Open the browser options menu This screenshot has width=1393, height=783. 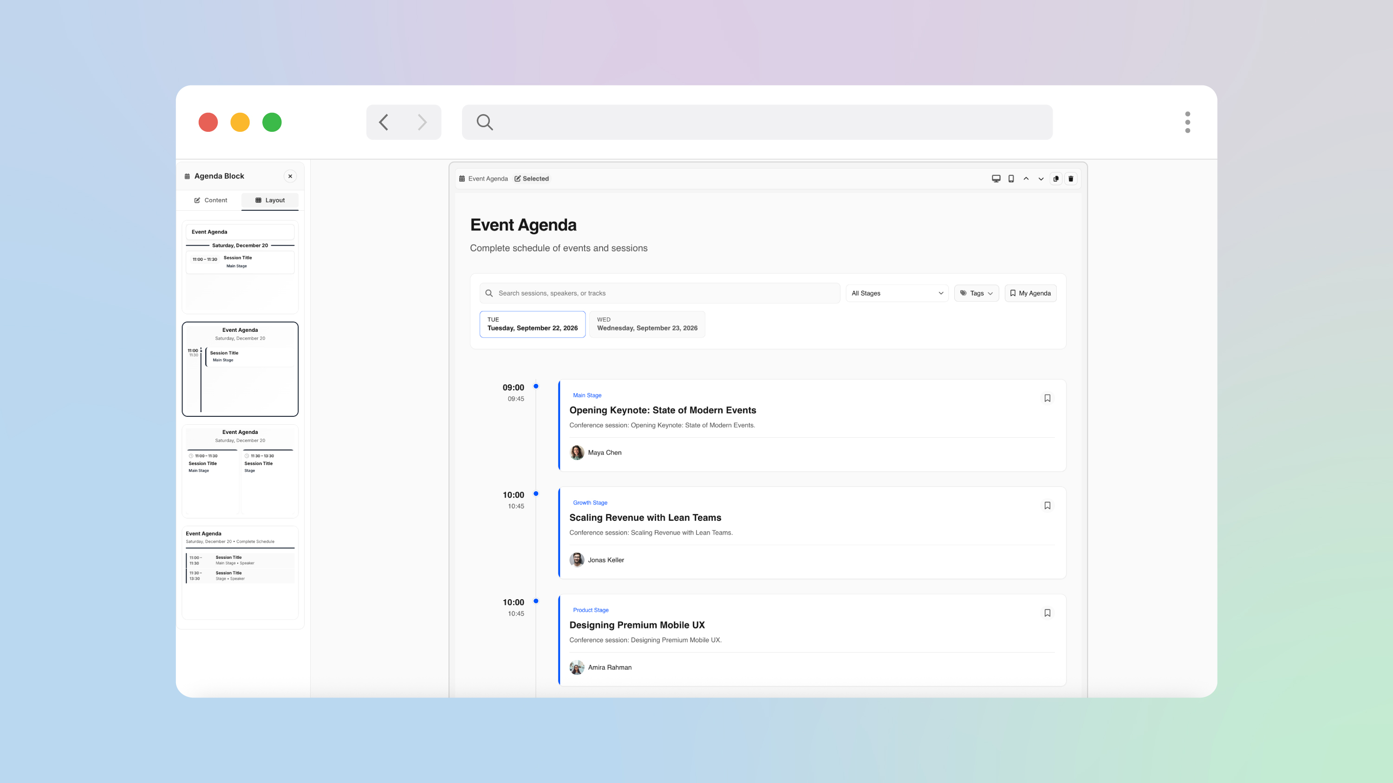coord(1187,122)
